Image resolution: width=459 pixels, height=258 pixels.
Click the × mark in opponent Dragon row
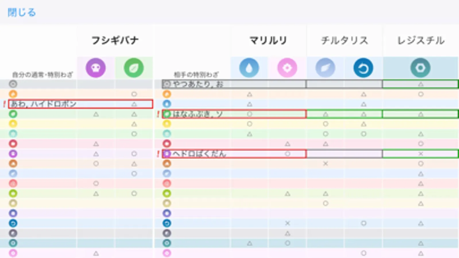click(x=287, y=223)
